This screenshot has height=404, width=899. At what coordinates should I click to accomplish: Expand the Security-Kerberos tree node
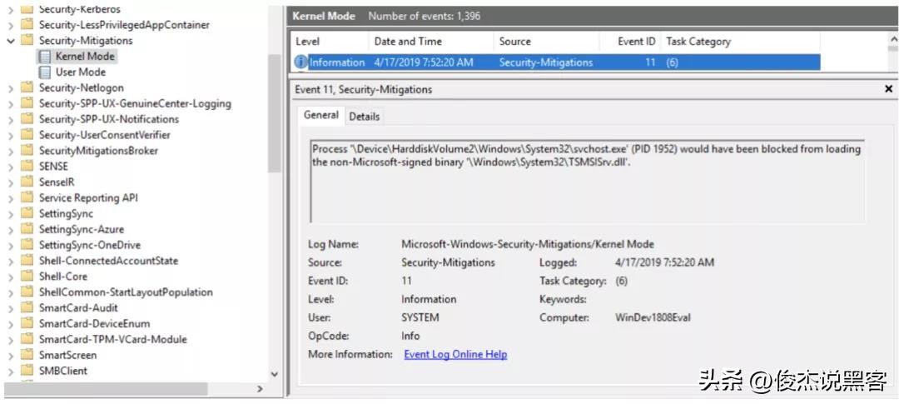click(x=10, y=9)
